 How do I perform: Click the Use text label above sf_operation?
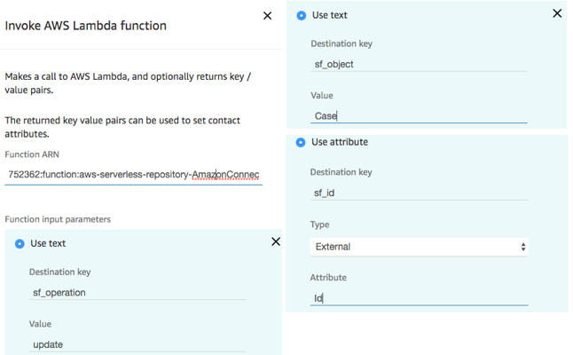click(48, 243)
